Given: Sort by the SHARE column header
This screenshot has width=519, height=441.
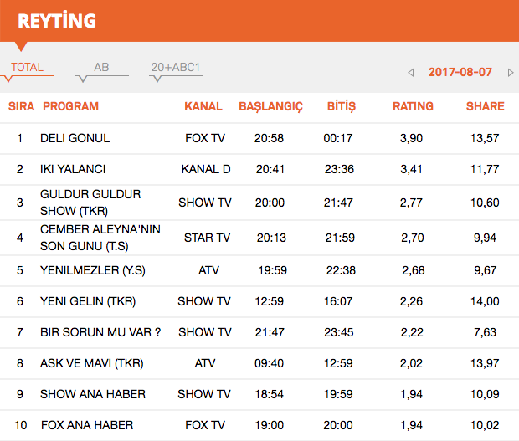Looking at the screenshot, I should tap(485, 106).
